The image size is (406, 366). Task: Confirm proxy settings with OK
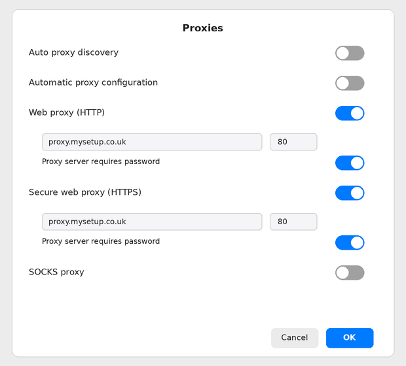click(350, 338)
